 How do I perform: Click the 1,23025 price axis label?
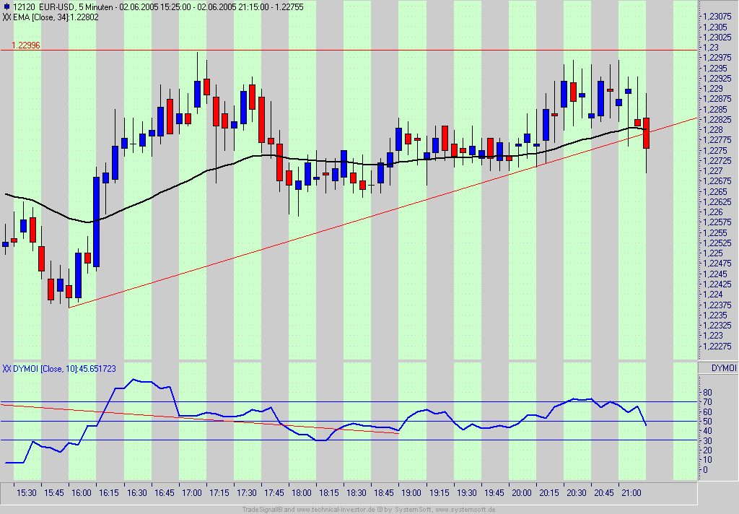[x=717, y=38]
